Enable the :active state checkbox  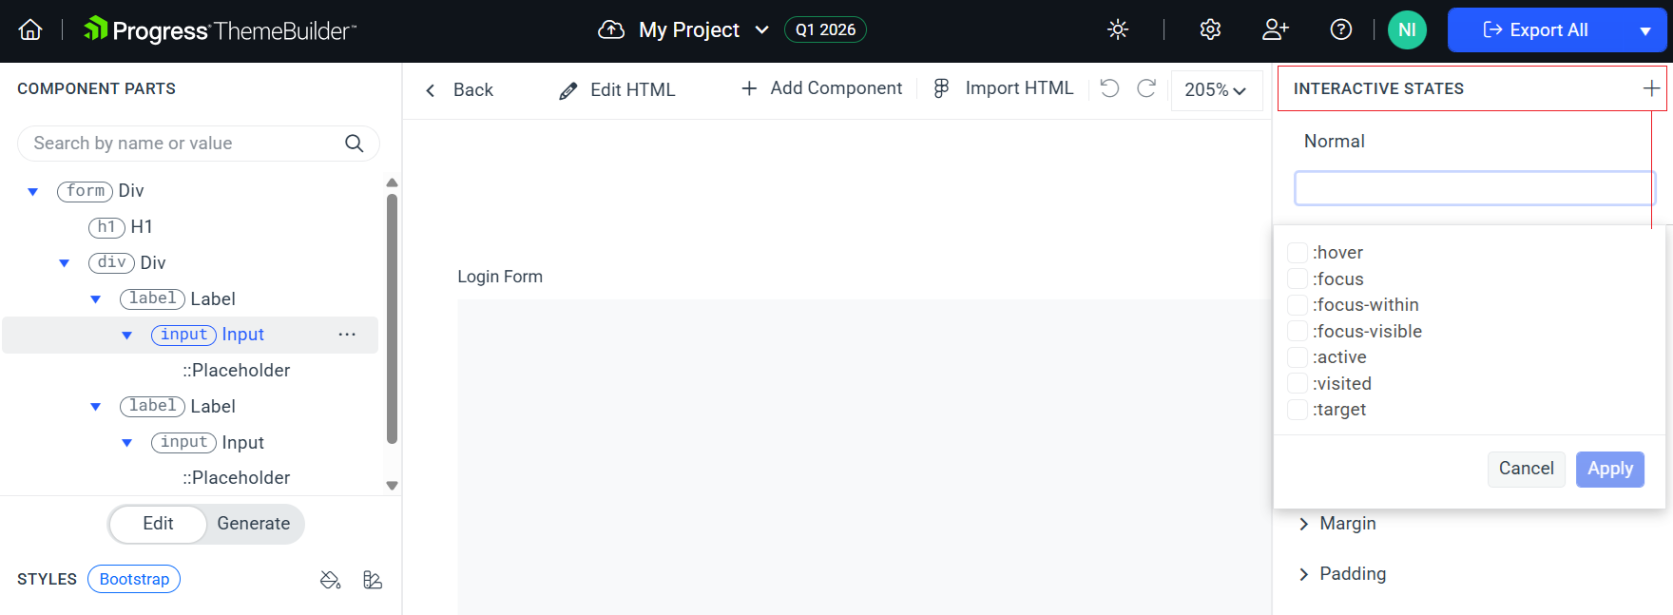point(1297,356)
